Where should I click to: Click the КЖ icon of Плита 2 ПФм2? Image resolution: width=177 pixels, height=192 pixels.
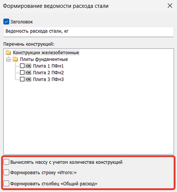[28, 72]
